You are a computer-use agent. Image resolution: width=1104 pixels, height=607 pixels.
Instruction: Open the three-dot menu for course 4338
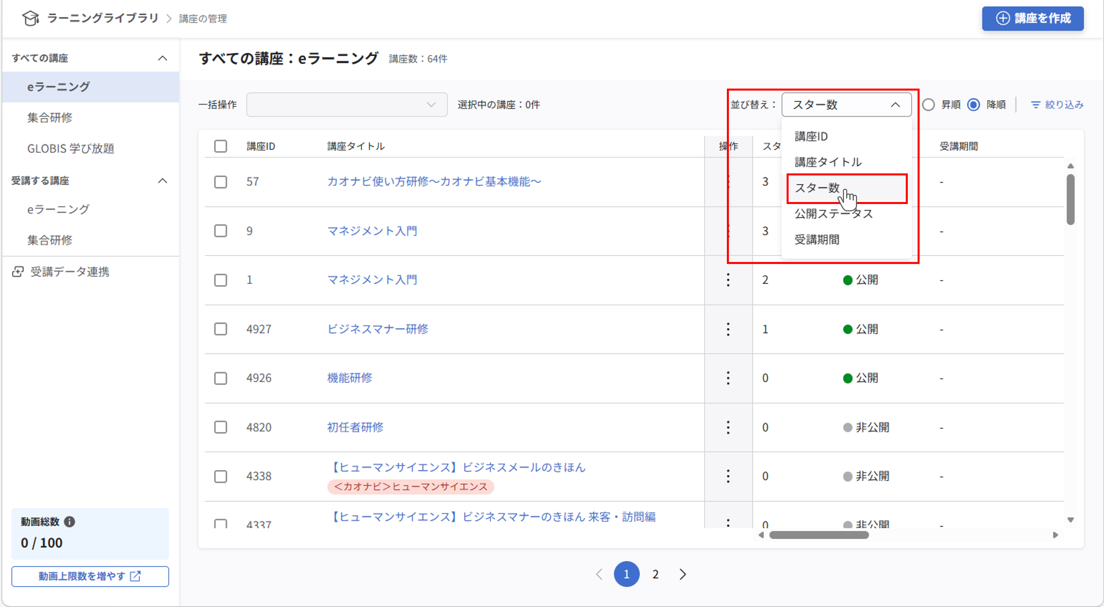(x=728, y=476)
